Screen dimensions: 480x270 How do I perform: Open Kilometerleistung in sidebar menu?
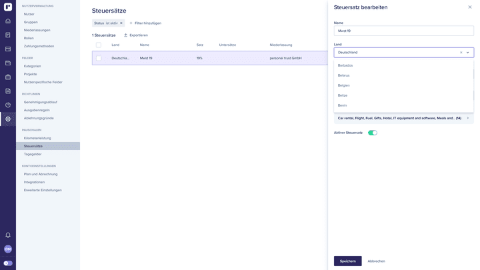37,138
